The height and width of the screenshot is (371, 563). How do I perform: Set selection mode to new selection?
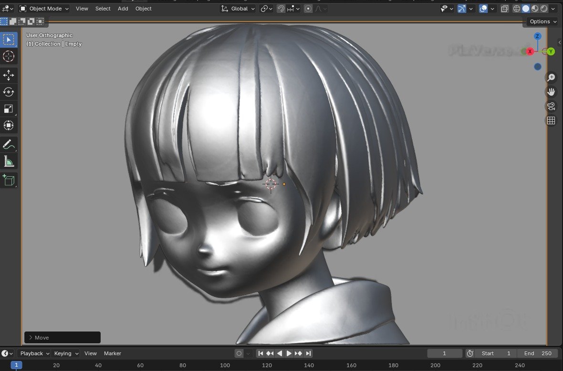click(x=4, y=21)
